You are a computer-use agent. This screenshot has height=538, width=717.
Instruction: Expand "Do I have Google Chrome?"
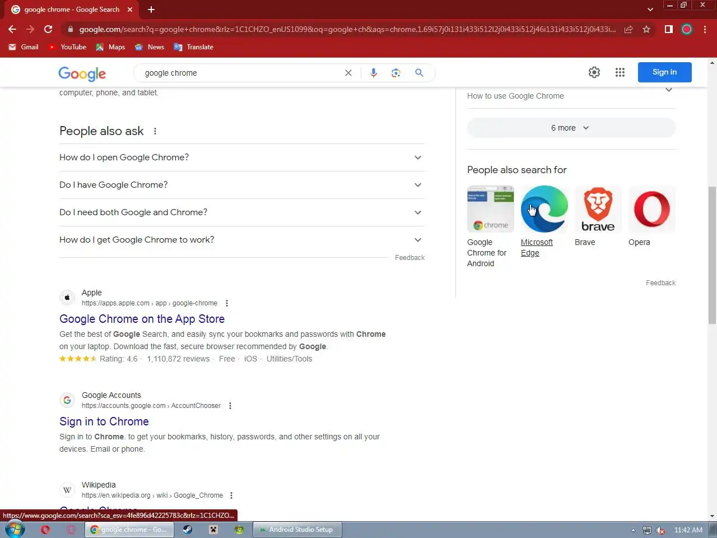[242, 185]
